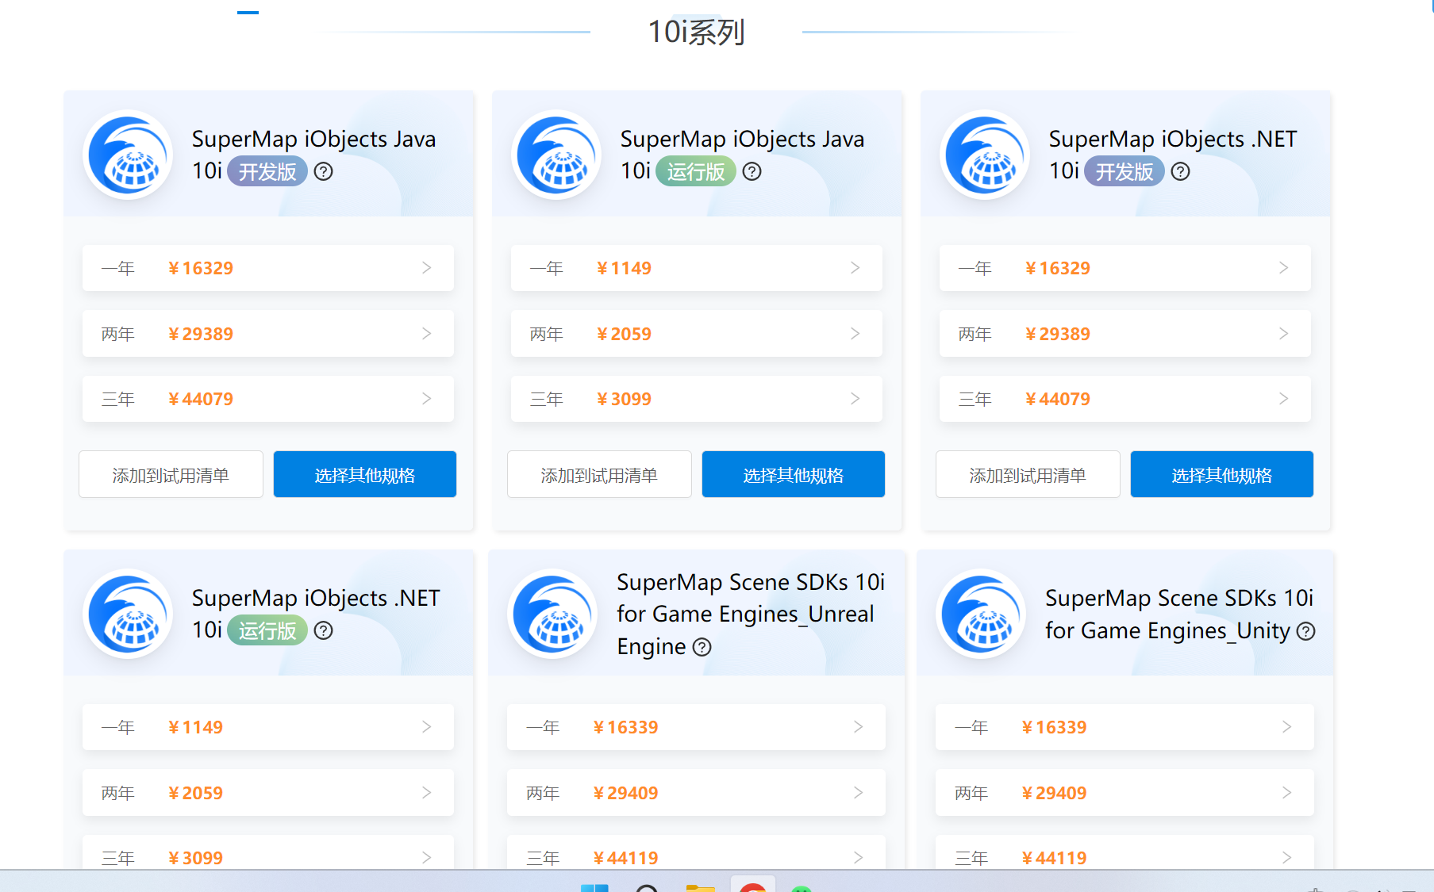Image resolution: width=1434 pixels, height=892 pixels.
Task: Open help icon after Game Engines_Unity title
Action: [1305, 631]
